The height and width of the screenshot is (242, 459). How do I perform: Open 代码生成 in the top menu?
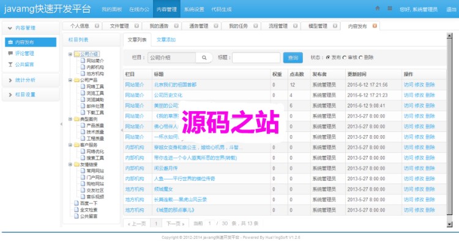coord(222,9)
